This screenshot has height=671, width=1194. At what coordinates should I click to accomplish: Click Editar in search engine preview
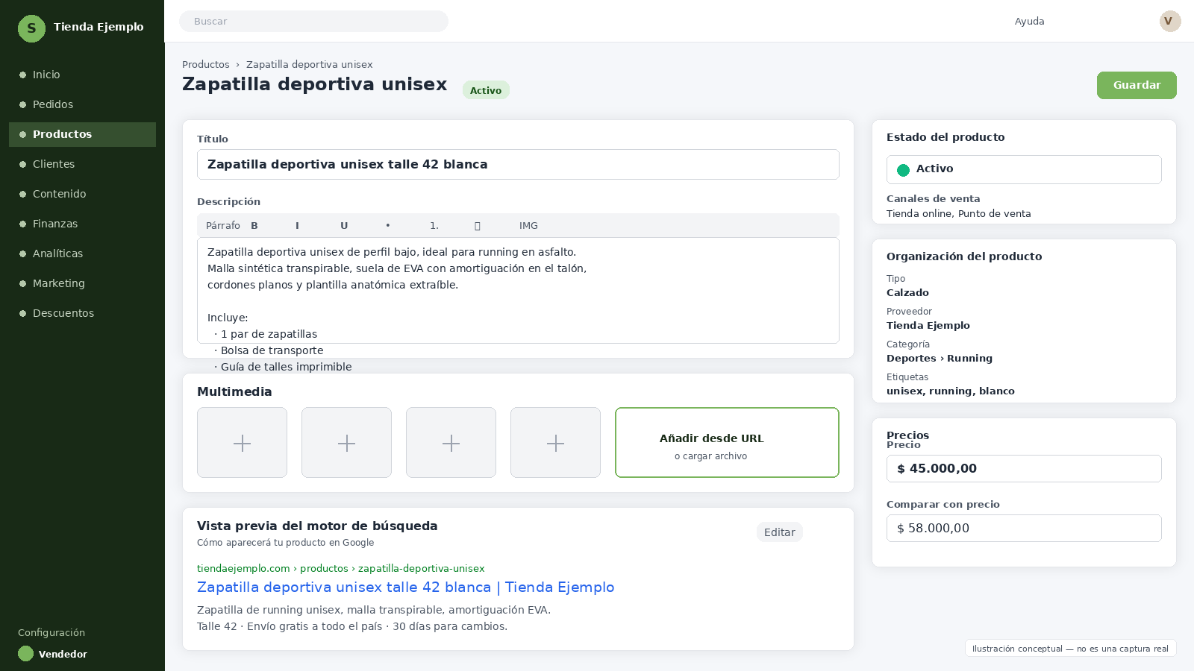tap(779, 532)
